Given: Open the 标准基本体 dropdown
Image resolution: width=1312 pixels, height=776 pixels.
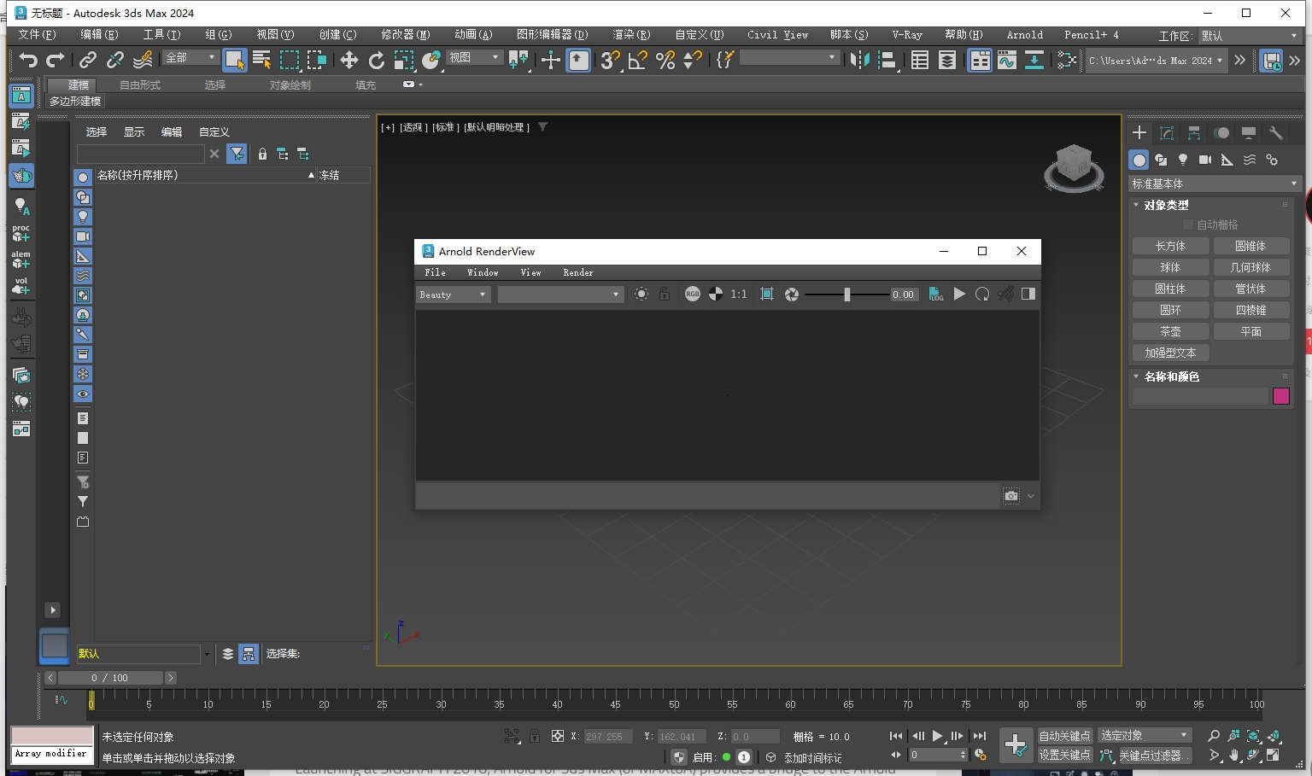Looking at the screenshot, I should (1215, 184).
